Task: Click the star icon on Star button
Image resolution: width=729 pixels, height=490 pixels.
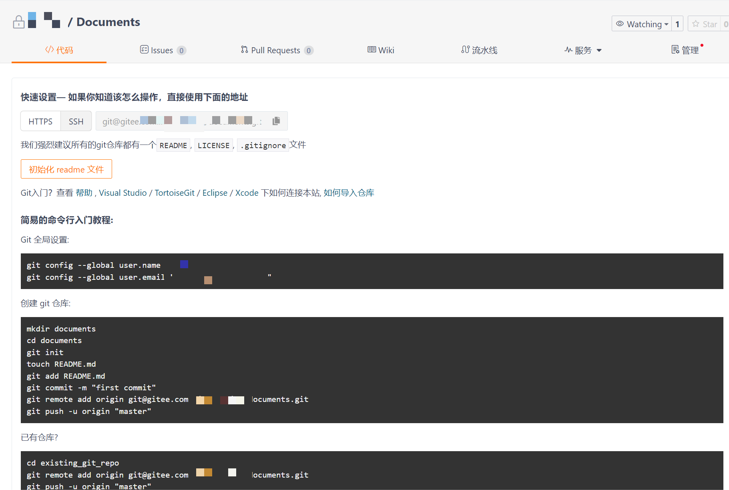Action: tap(696, 24)
